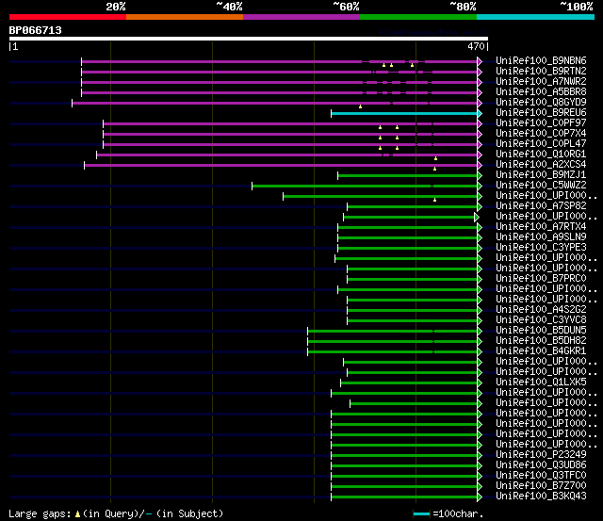Click the cyan alignment bar of UniRef100_B9REU6
The width and height of the screenshot is (603, 521).
[404, 113]
